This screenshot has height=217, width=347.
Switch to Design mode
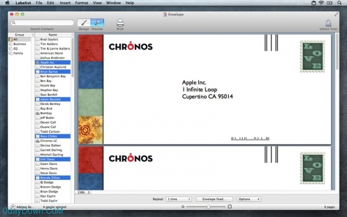[84, 22]
